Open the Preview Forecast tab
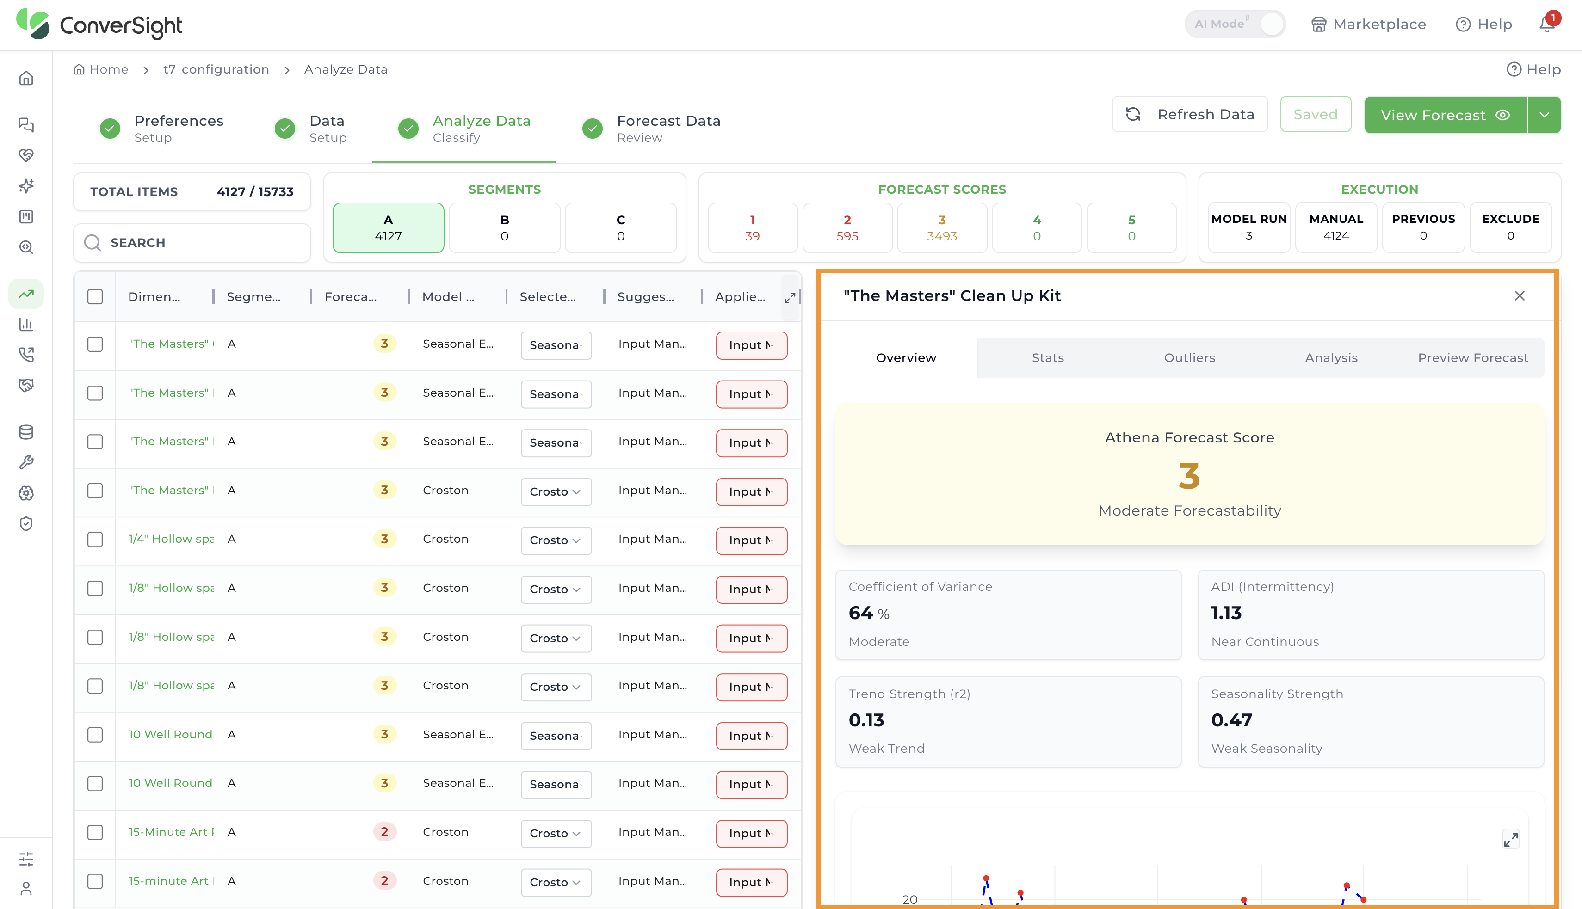 pyautogui.click(x=1473, y=358)
